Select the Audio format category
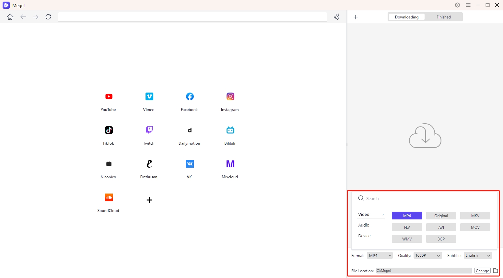This screenshot has height=278, width=503. pos(371,225)
